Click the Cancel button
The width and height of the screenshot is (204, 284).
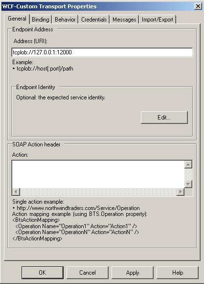click(88, 273)
